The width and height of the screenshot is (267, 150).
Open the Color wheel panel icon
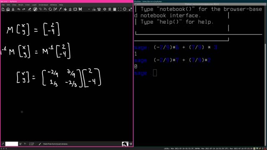point(105,9)
